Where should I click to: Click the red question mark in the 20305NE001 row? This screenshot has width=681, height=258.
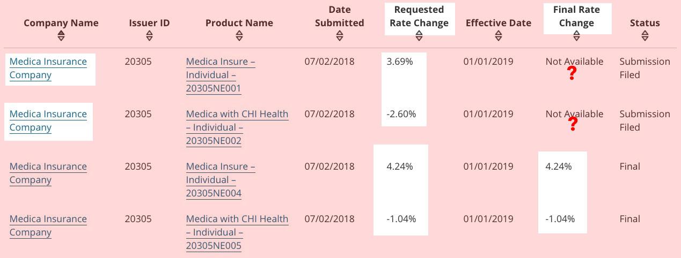click(x=572, y=73)
